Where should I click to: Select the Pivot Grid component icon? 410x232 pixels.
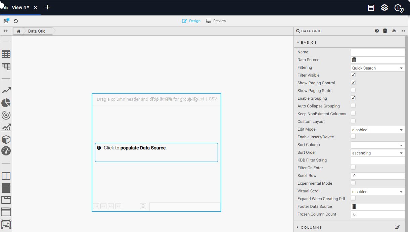pyautogui.click(x=6, y=66)
